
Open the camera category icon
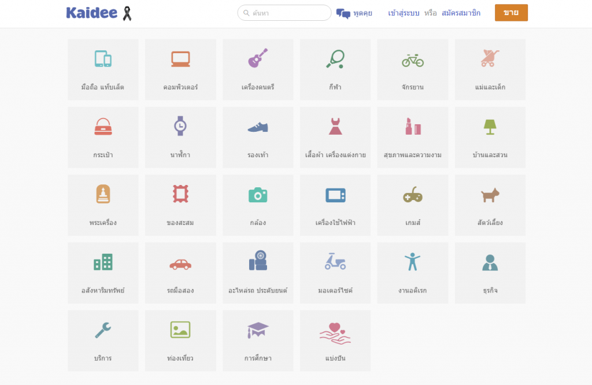click(x=258, y=194)
